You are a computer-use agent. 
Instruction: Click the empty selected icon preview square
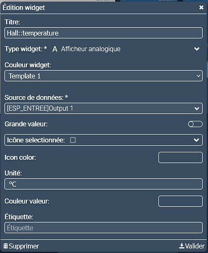[x=73, y=140]
